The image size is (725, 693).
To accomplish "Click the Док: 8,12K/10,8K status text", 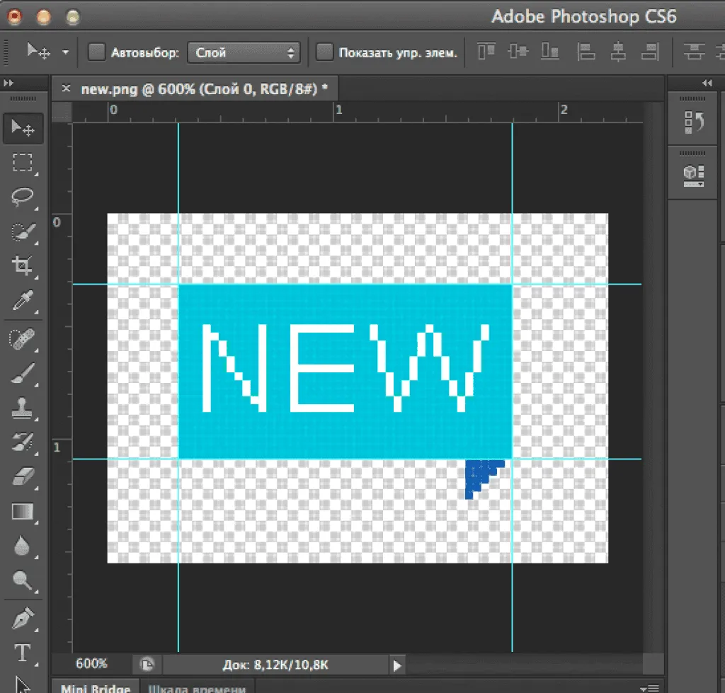I will [x=275, y=665].
